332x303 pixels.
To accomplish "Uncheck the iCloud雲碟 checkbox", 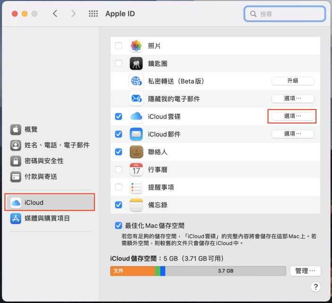I will [118, 116].
